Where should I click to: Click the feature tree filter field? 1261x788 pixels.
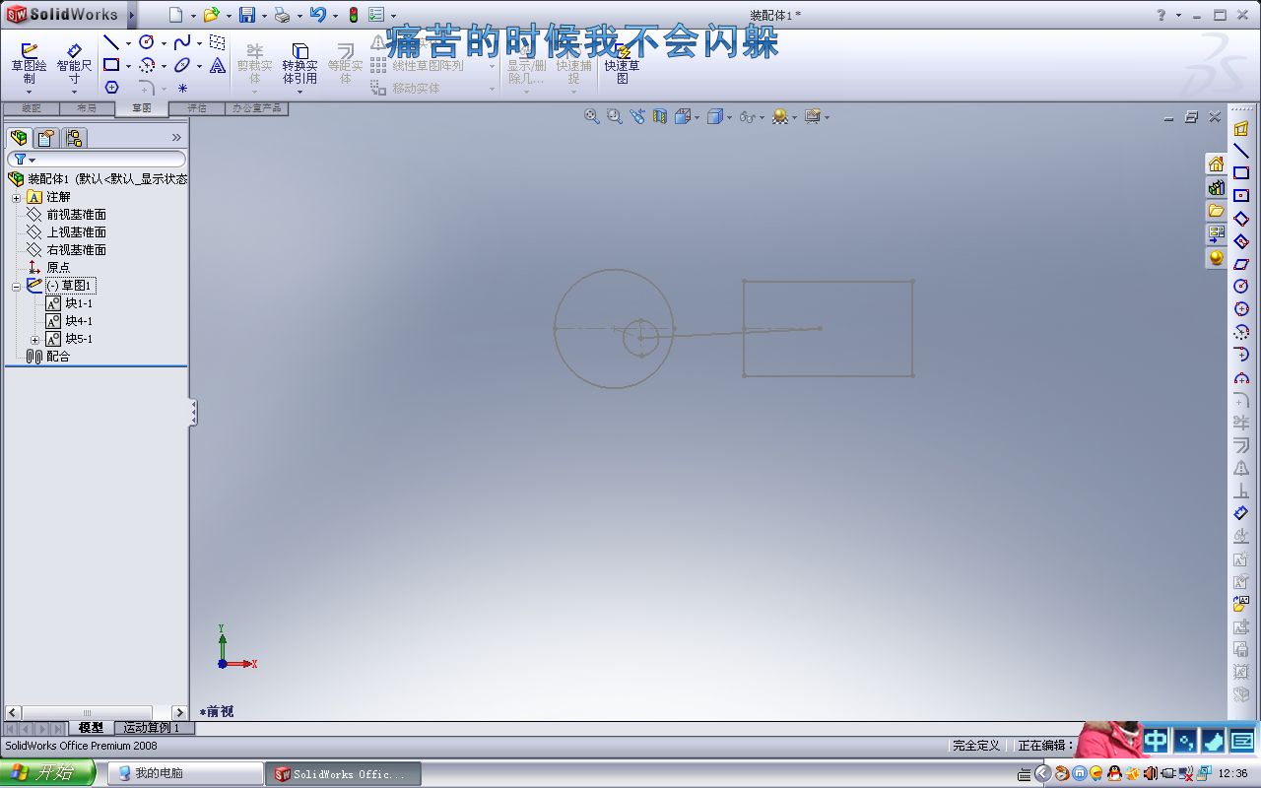click(x=97, y=160)
